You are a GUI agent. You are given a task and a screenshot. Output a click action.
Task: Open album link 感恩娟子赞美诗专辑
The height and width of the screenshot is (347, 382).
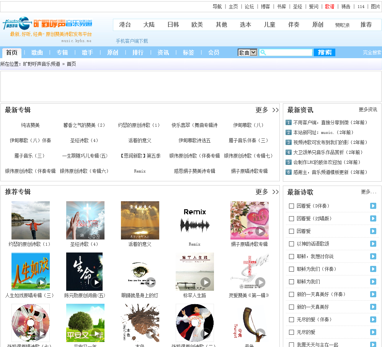point(195,171)
